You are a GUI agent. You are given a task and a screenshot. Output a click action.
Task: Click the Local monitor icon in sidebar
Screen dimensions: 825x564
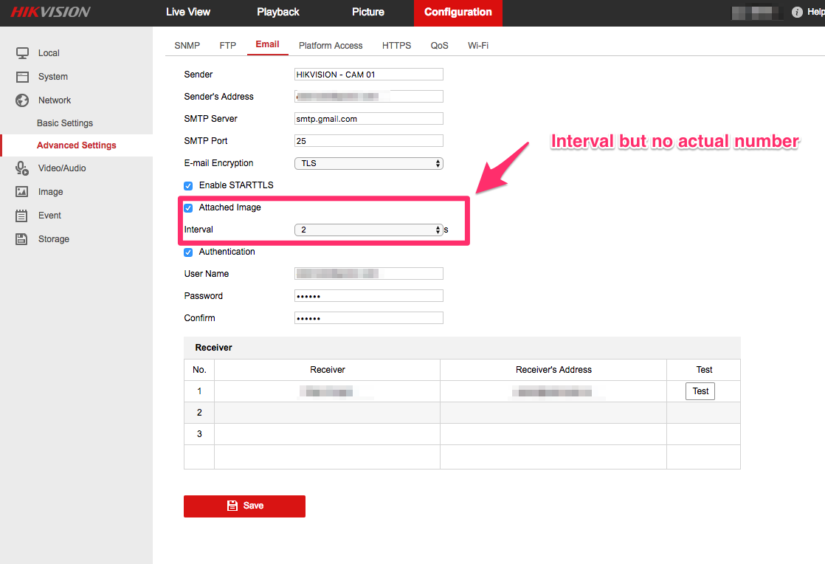tap(22, 53)
